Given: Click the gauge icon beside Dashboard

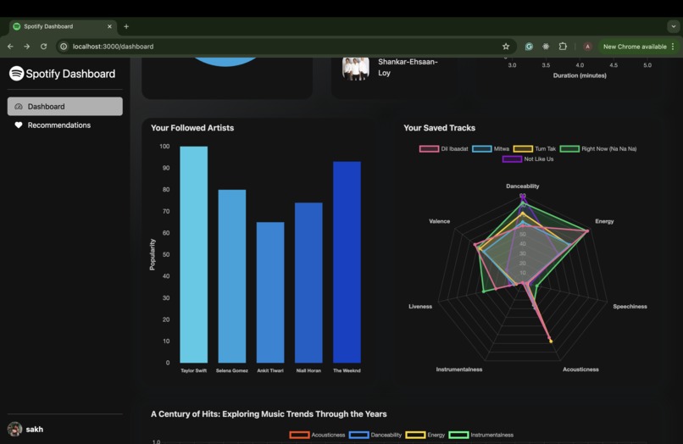Looking at the screenshot, I should pyautogui.click(x=19, y=106).
